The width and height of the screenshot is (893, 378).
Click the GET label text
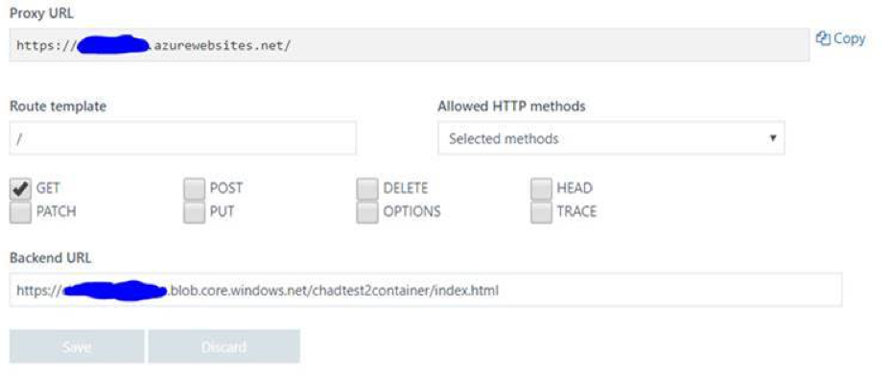48,188
